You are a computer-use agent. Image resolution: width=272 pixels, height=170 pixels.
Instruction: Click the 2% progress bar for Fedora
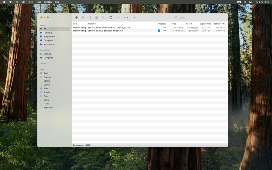[164, 27]
